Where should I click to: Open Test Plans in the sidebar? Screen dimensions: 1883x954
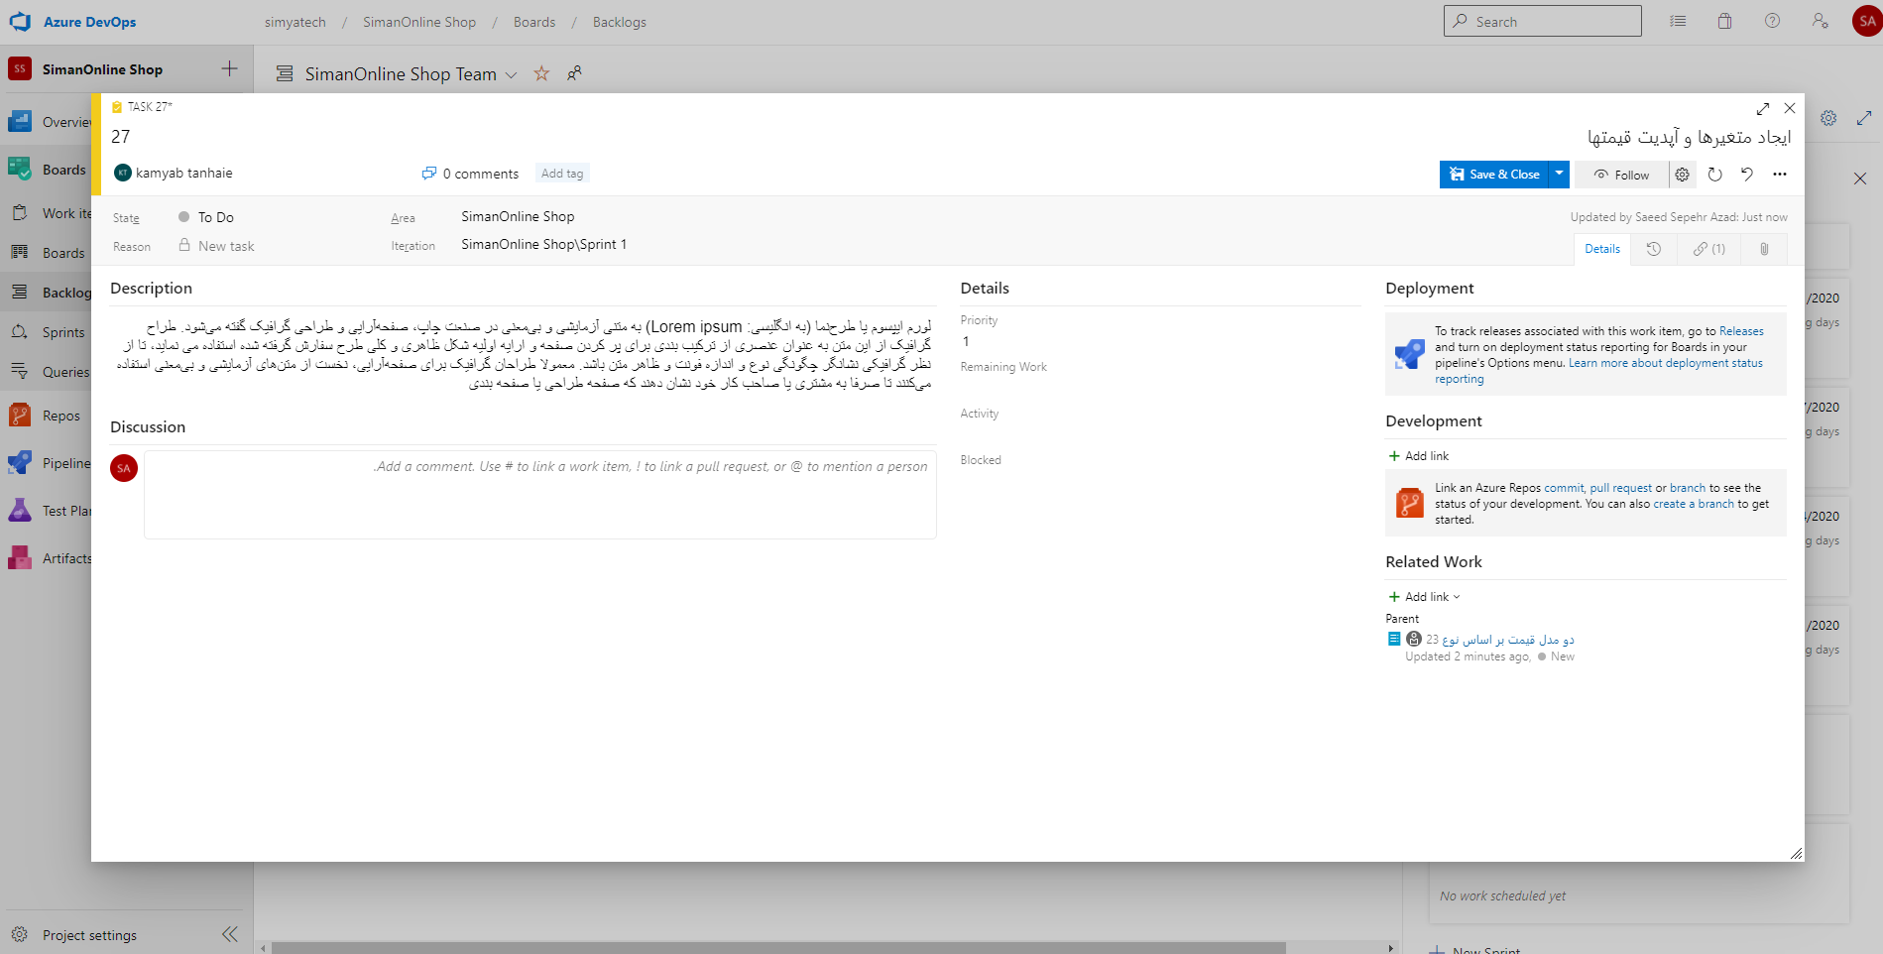click(48, 511)
